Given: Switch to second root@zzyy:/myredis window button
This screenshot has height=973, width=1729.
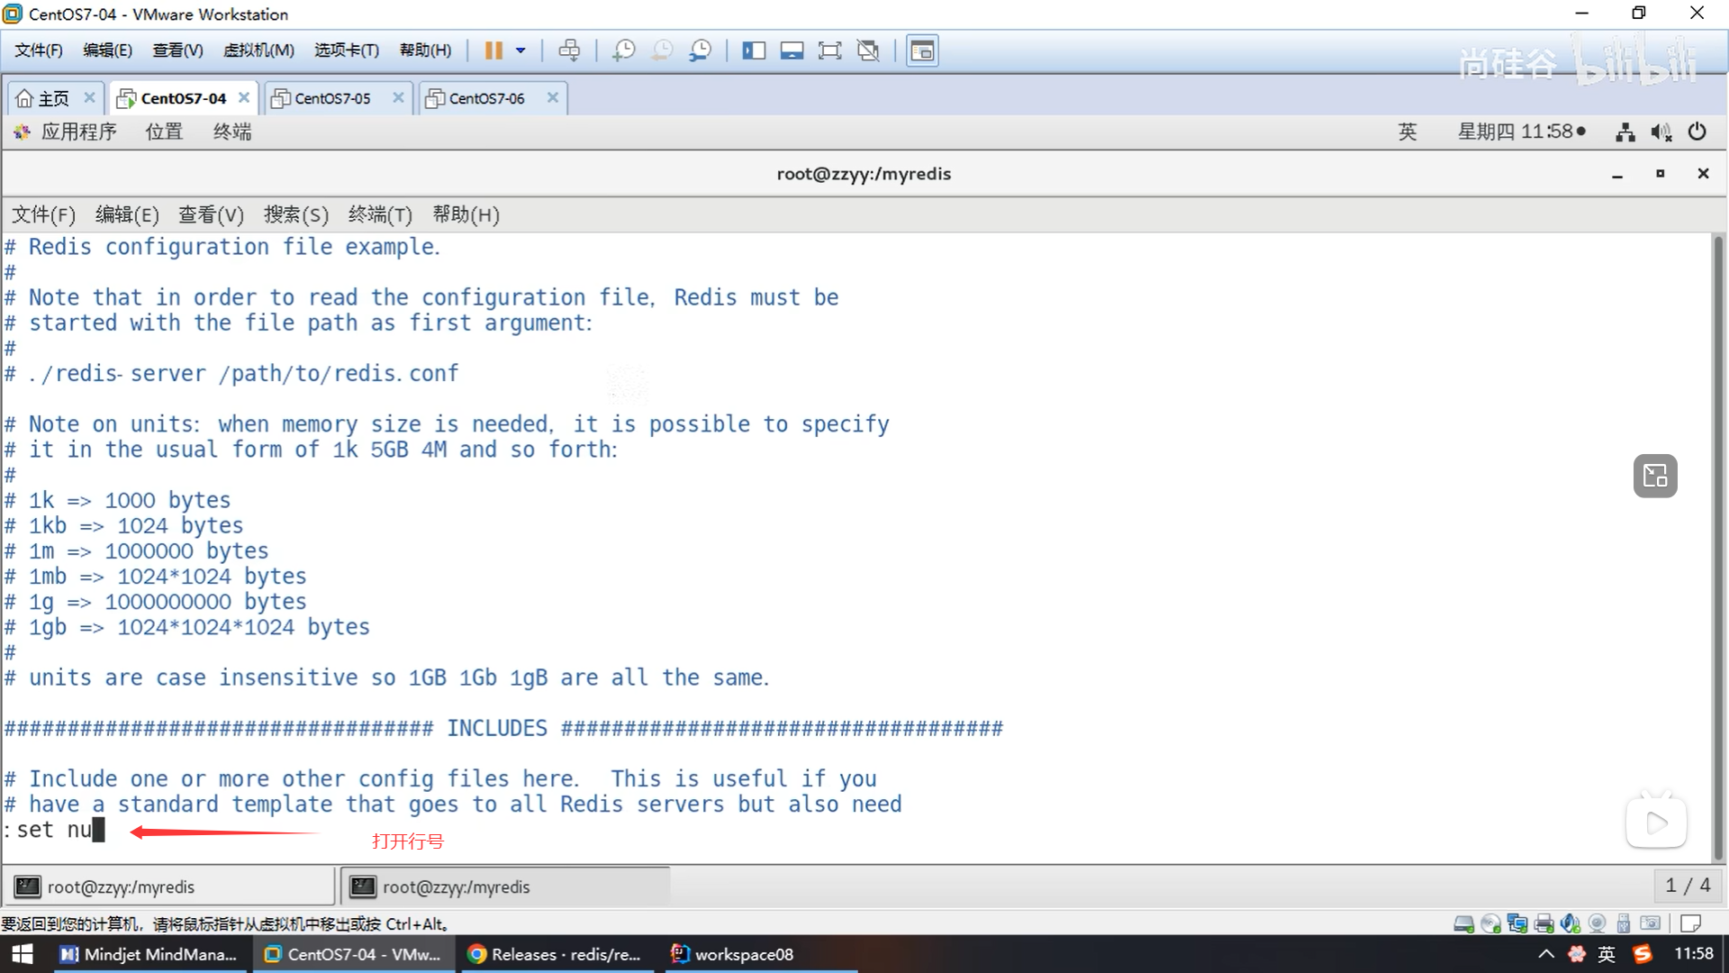Looking at the screenshot, I should (x=505, y=887).
